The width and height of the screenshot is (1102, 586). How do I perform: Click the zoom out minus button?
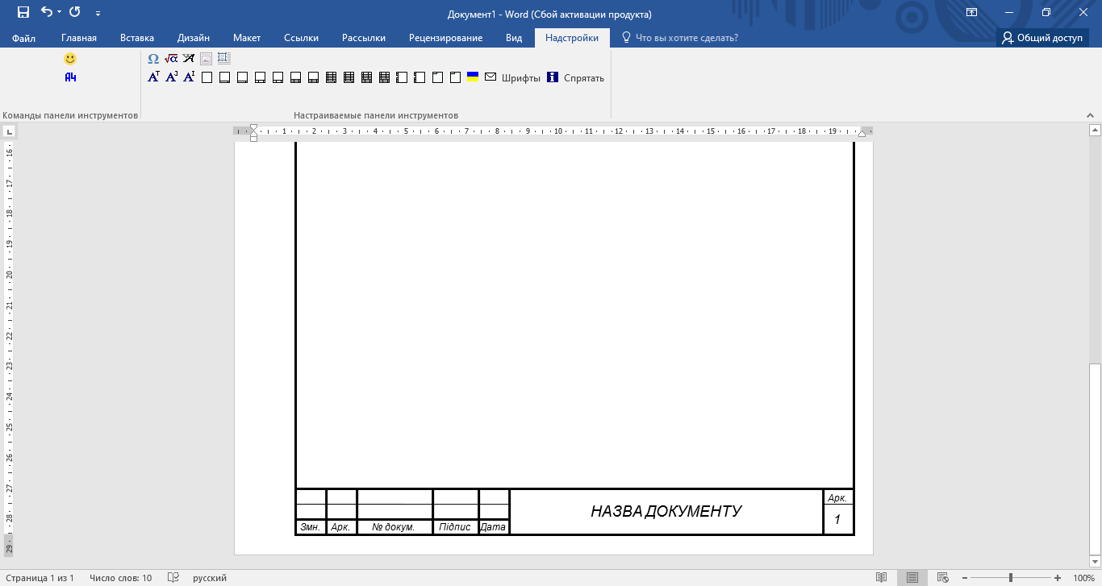coord(964,578)
